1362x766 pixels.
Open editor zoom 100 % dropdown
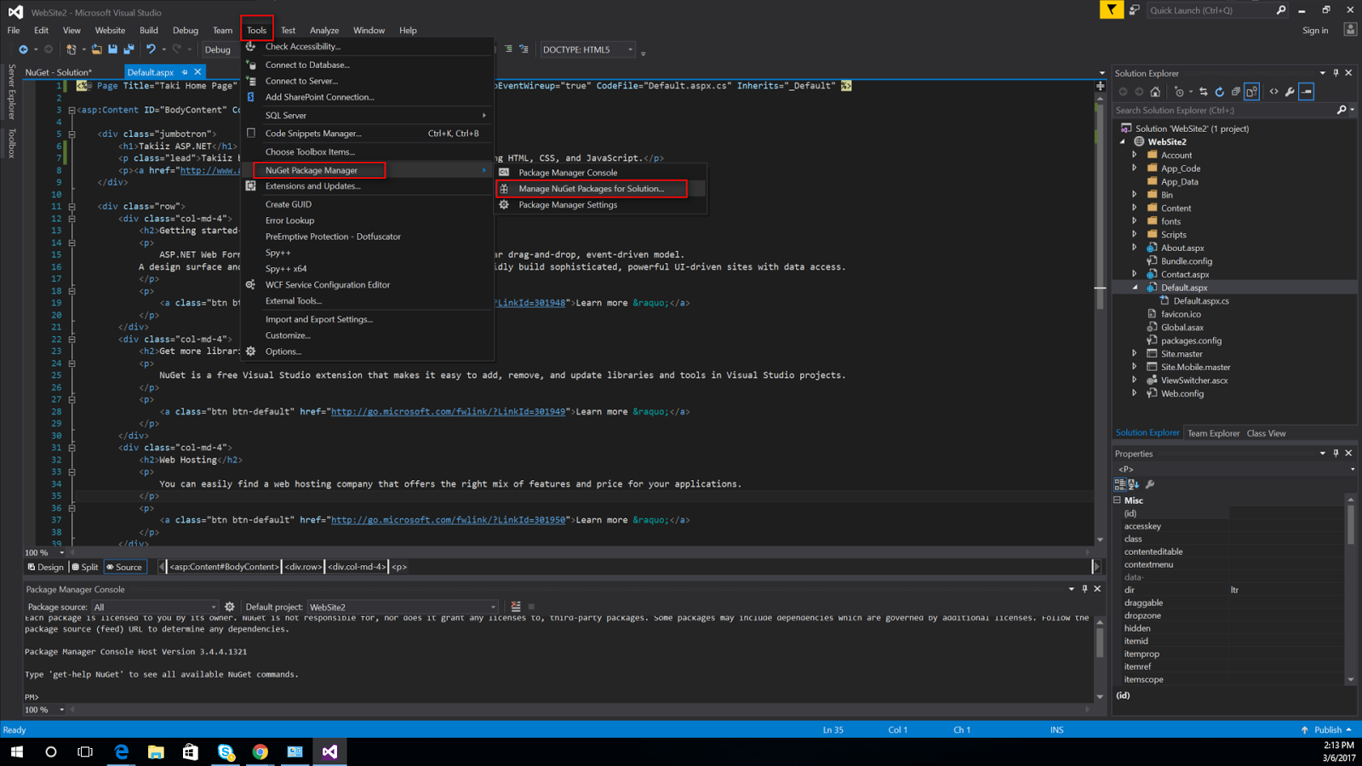(x=45, y=552)
